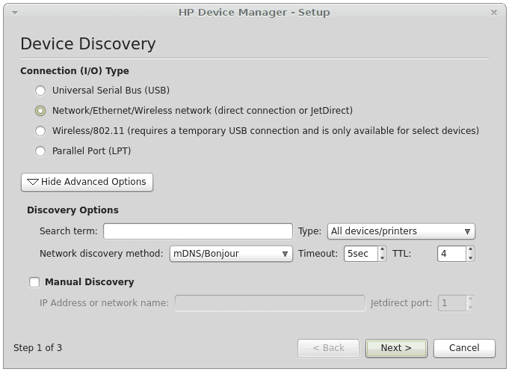This screenshot has height=372, width=509.
Task: Close the HP Device Manager Setup window
Action: coord(494,13)
